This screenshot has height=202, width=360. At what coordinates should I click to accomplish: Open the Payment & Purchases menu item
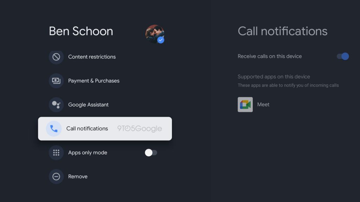pyautogui.click(x=94, y=81)
